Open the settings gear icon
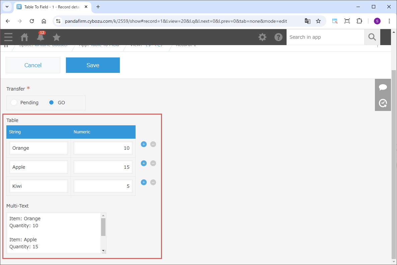 (262, 37)
